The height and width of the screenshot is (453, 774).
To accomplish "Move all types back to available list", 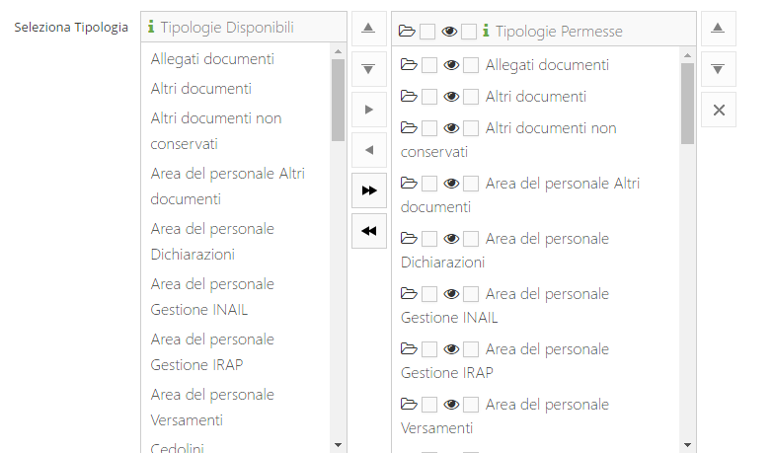I will tap(369, 231).
